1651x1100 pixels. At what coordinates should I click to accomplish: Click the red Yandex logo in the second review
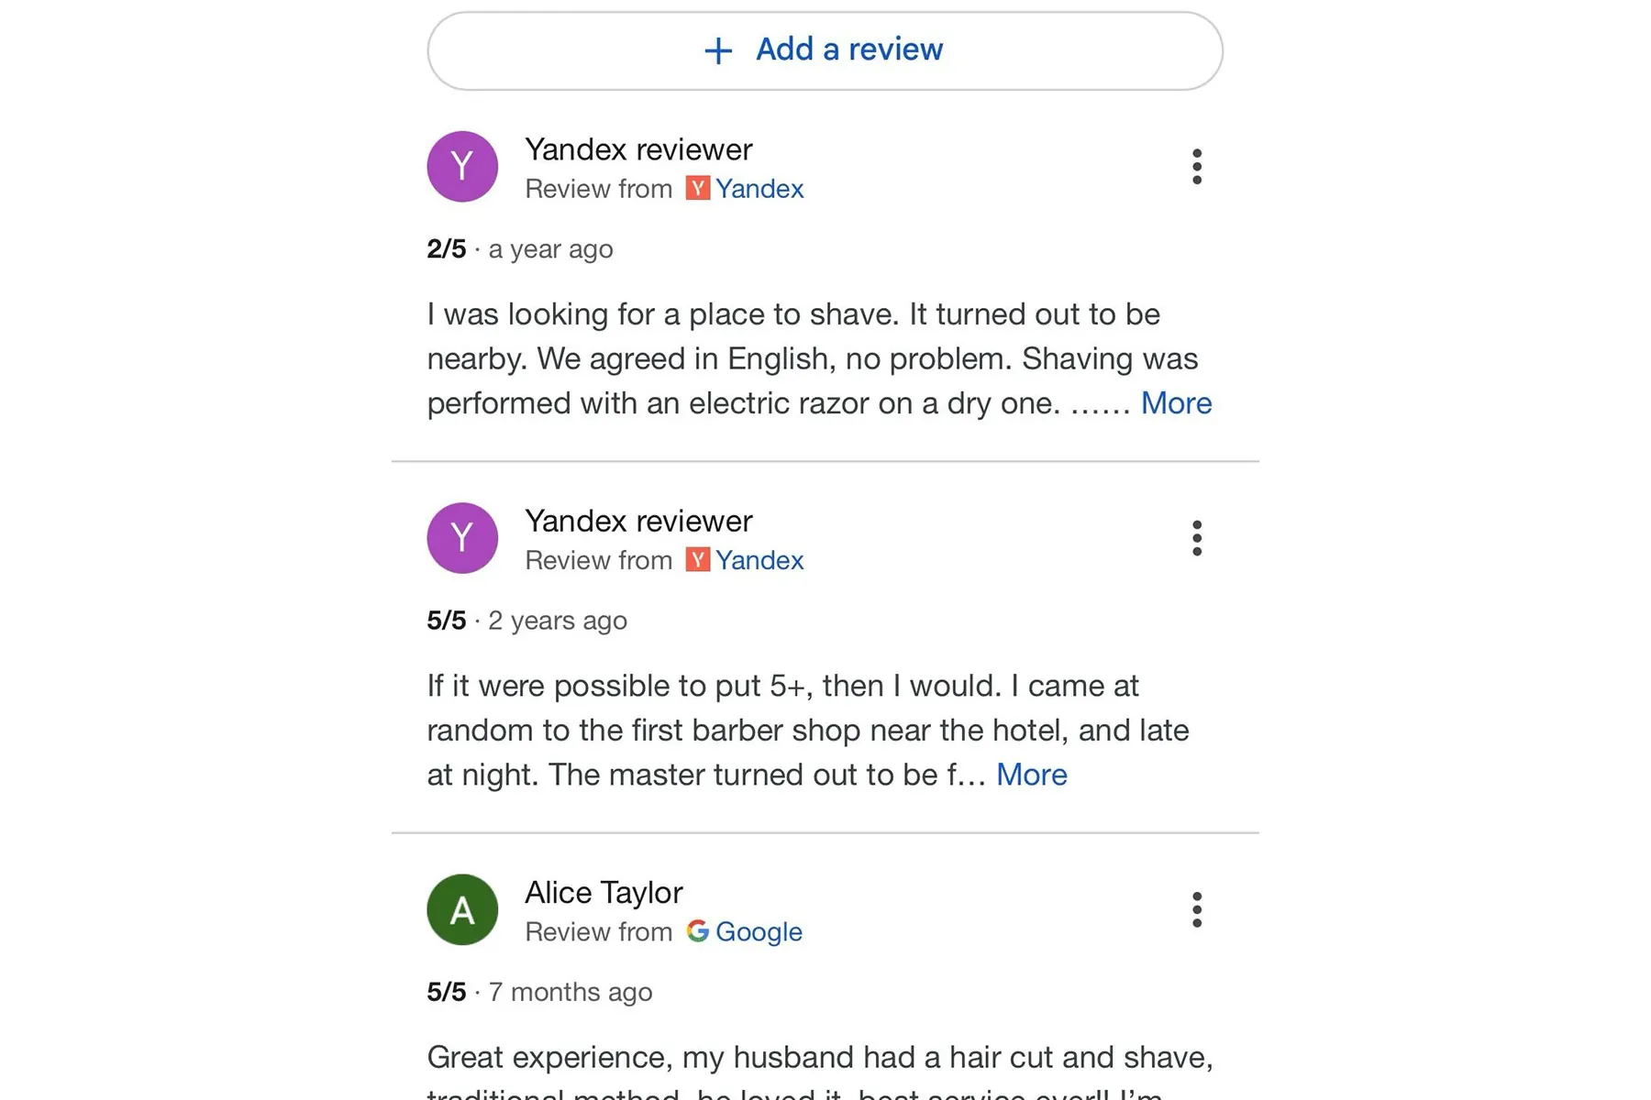coord(697,559)
